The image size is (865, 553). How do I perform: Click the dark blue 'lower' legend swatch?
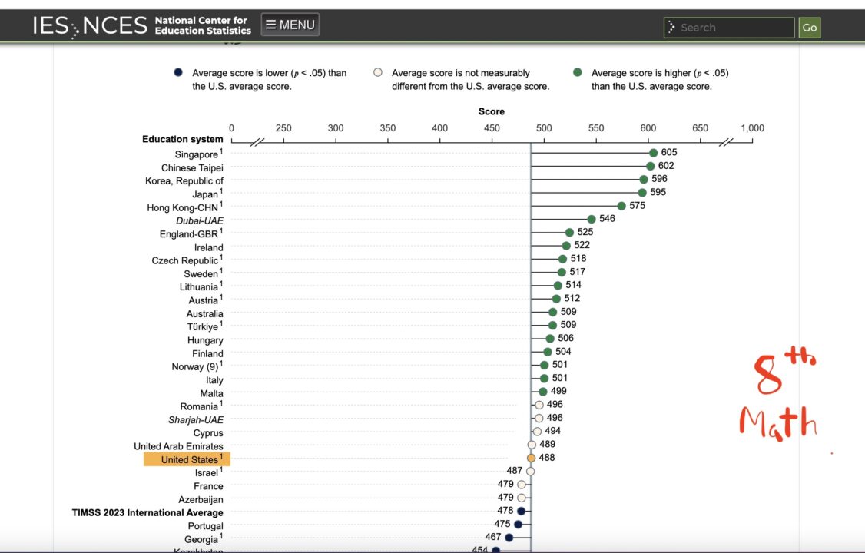click(x=178, y=73)
